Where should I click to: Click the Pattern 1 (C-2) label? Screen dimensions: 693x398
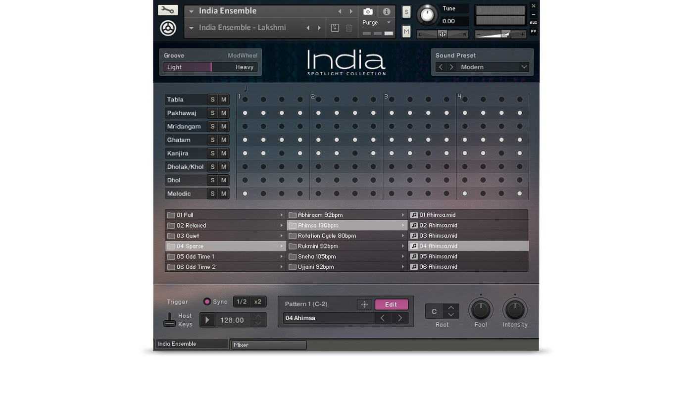coord(306,304)
